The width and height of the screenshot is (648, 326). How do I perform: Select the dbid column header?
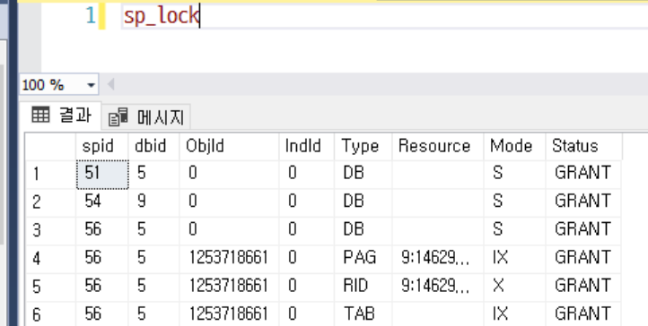(153, 146)
